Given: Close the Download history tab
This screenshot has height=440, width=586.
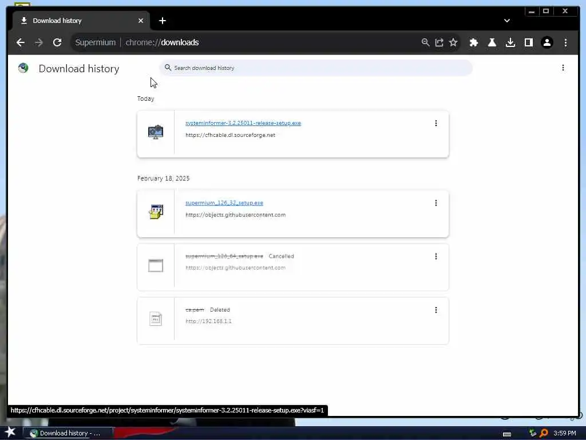Looking at the screenshot, I should tap(141, 21).
